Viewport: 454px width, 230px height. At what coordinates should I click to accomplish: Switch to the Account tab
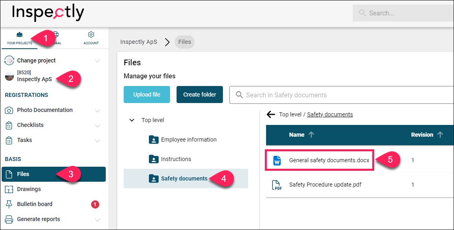(91, 39)
